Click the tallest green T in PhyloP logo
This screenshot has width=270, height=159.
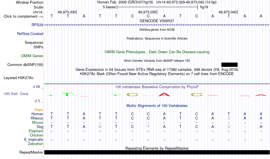[67, 94]
